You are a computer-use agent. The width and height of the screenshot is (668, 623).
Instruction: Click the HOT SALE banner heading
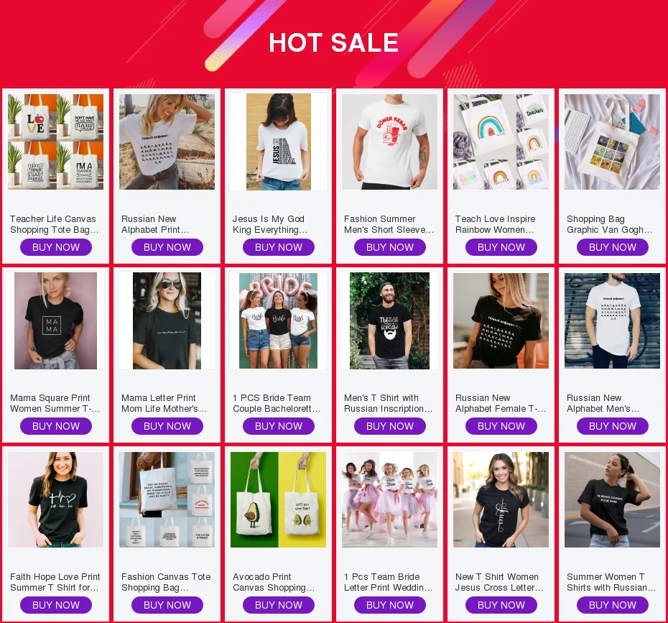[x=333, y=42]
